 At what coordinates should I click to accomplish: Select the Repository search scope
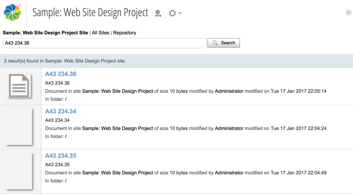[x=124, y=33]
